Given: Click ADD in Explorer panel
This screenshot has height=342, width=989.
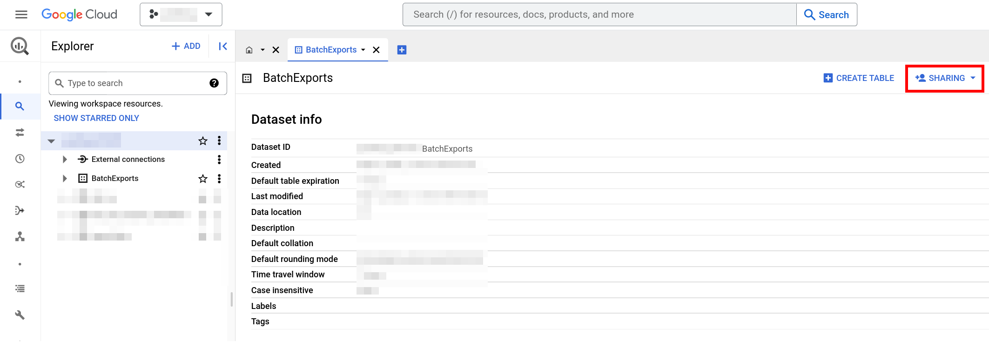Looking at the screenshot, I should (186, 46).
